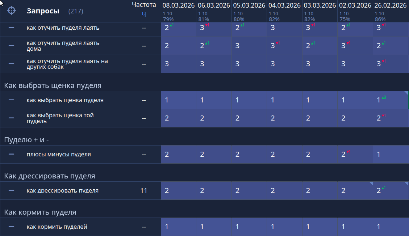This screenshot has width=409, height=236.
Task: Click the blue Ч frequency type link
Action: (x=144, y=14)
